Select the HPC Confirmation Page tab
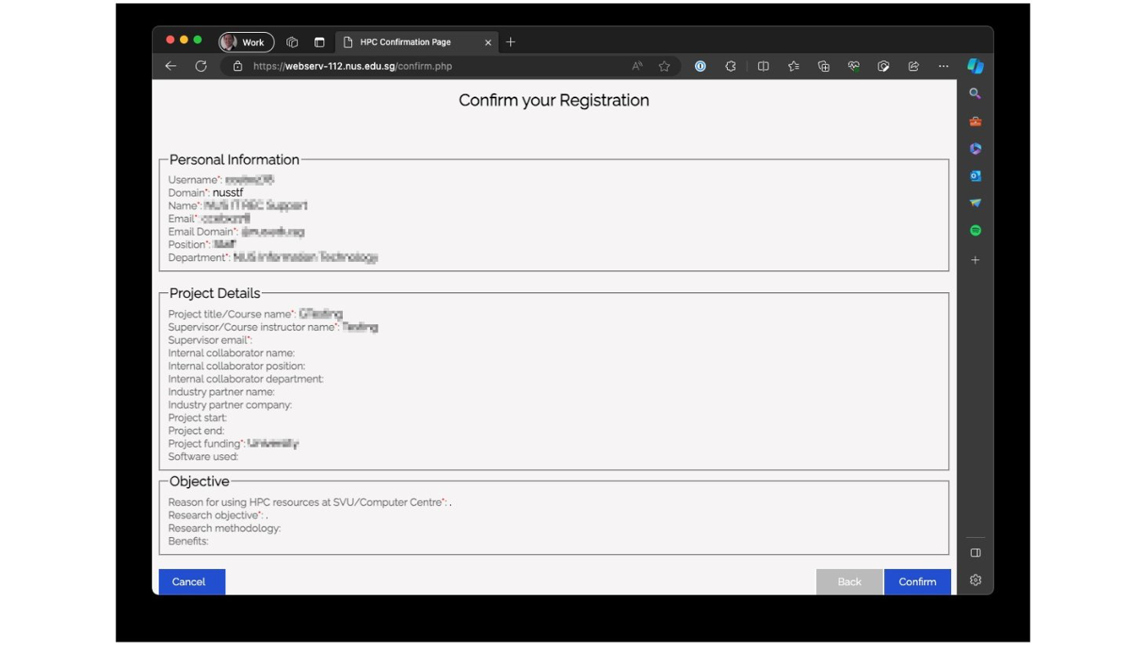The image size is (1146, 645). point(417,42)
